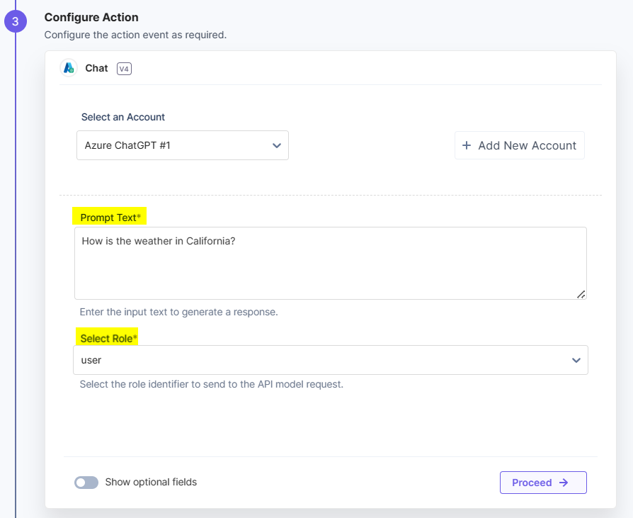The height and width of the screenshot is (518, 633).
Task: Click the highlighted Prompt Text label
Action: [x=110, y=218]
